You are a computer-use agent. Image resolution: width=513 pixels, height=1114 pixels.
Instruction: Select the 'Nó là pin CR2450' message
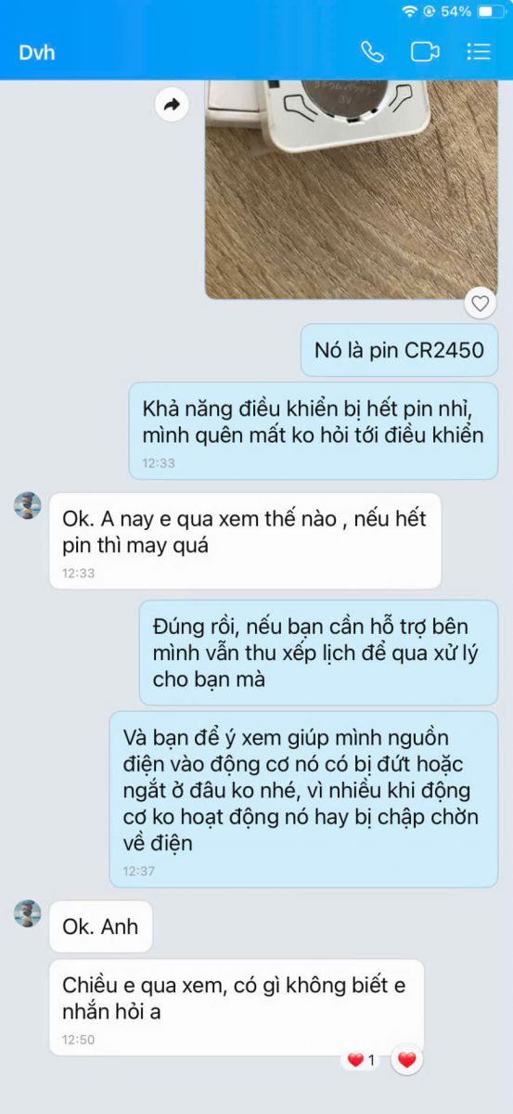tap(399, 350)
